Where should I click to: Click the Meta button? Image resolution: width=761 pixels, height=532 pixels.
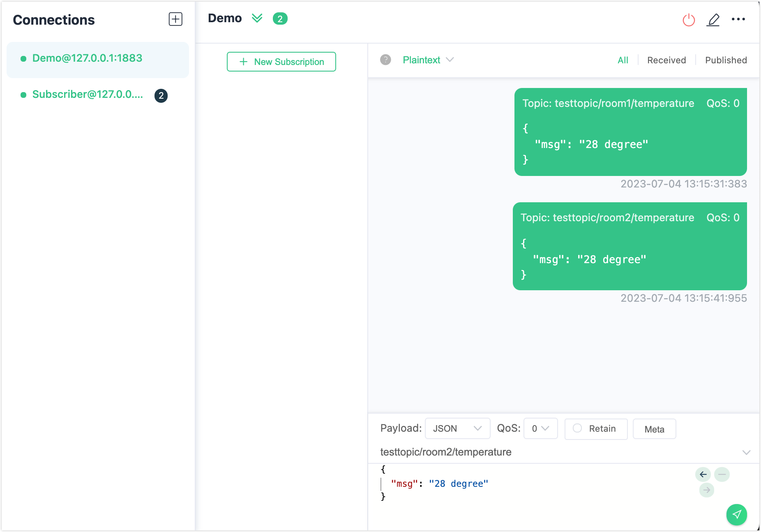point(654,429)
